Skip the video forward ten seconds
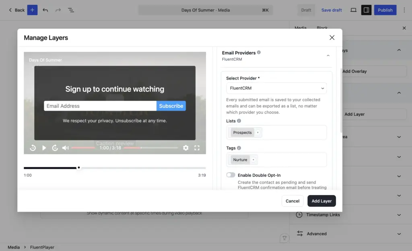This screenshot has width=412, height=251. (x=55, y=148)
